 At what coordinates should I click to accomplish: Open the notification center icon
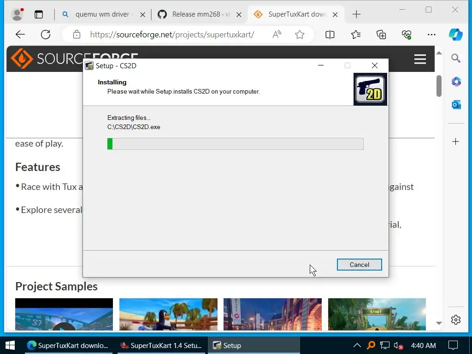tap(453, 345)
